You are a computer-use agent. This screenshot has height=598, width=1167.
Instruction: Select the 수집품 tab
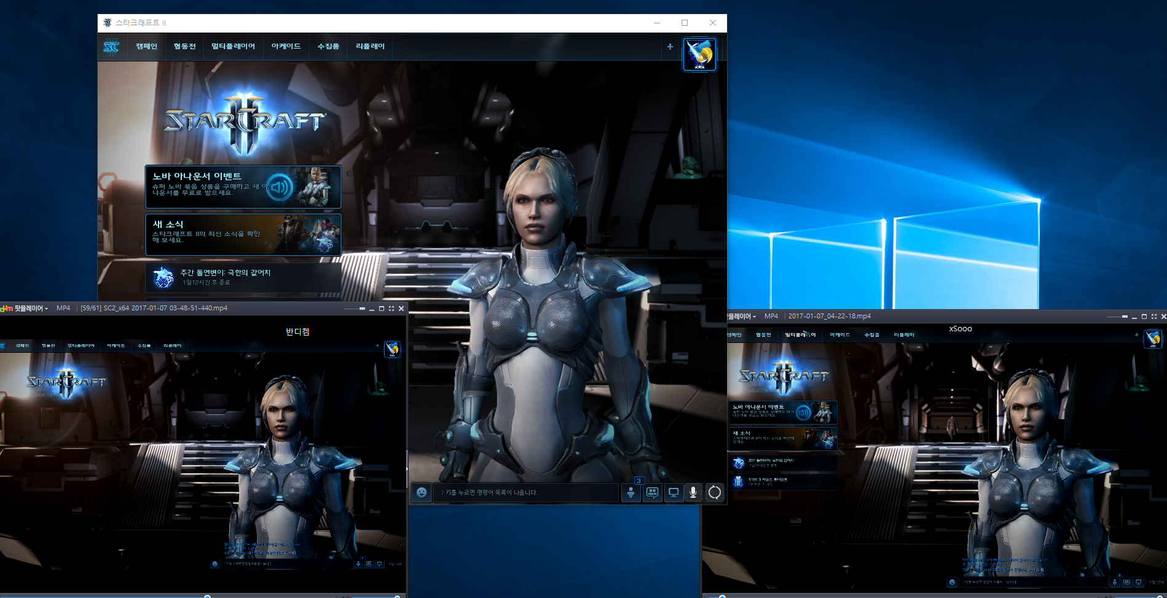pos(328,46)
